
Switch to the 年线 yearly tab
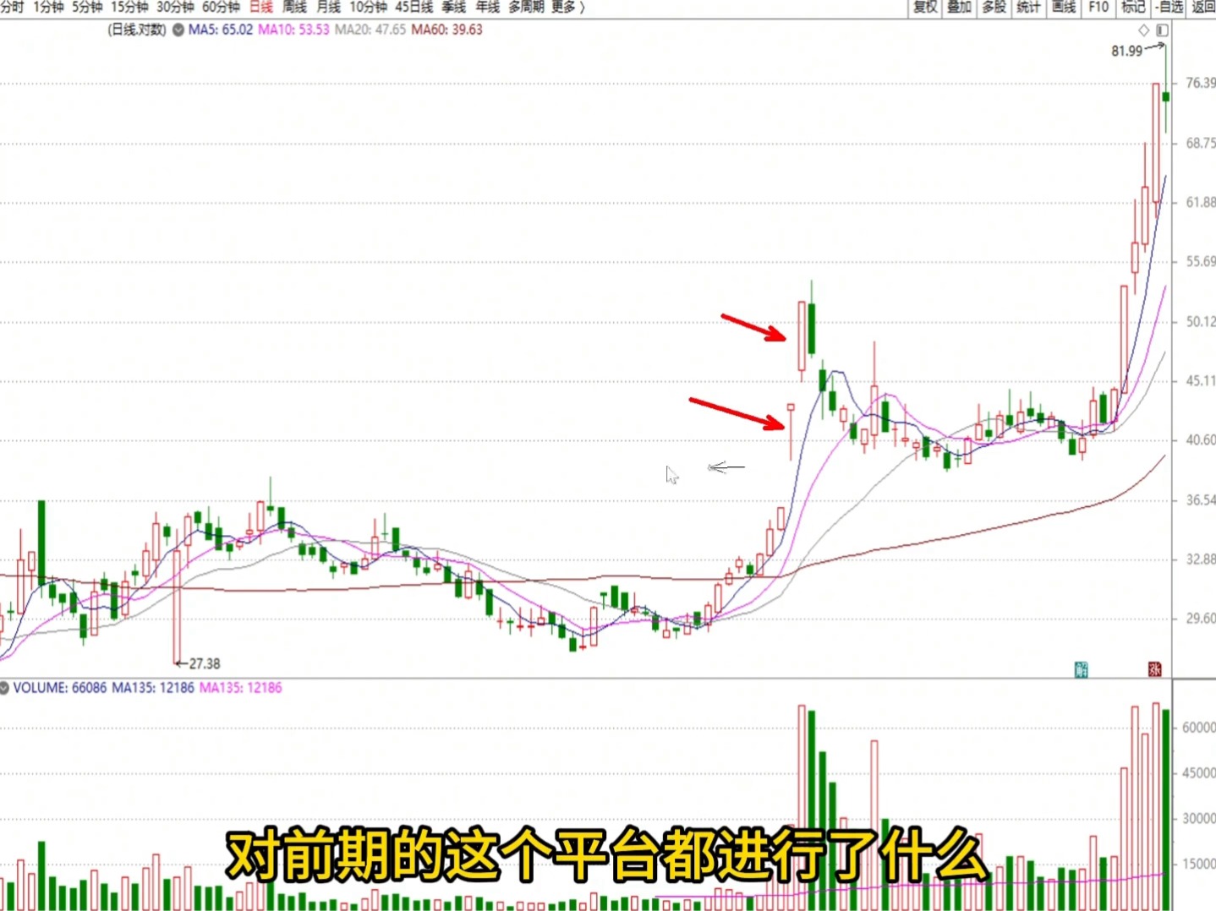point(488,7)
